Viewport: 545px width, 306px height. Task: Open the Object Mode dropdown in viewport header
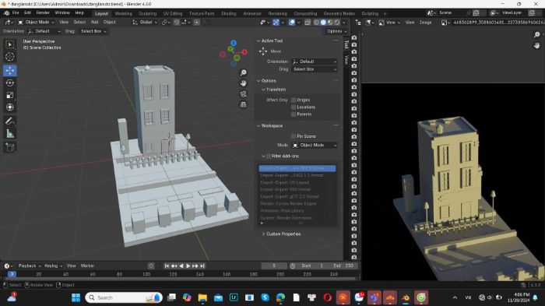pos(36,23)
